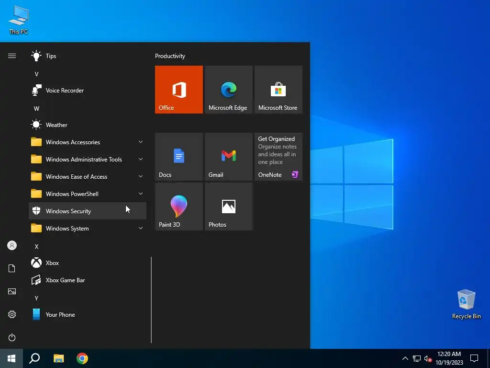This screenshot has width=490, height=368.
Task: Open the Photos tile
Action: click(x=228, y=207)
